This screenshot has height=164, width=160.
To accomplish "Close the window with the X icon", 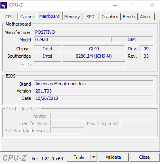I will [152, 5].
